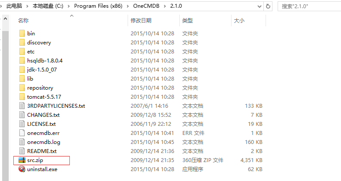Navigate to 此电脑 in the address bar
The image size is (341, 181).
[14, 6]
